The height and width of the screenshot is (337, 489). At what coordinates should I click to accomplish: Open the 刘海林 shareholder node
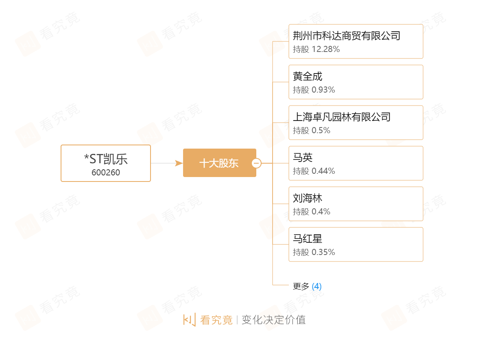[356, 204]
